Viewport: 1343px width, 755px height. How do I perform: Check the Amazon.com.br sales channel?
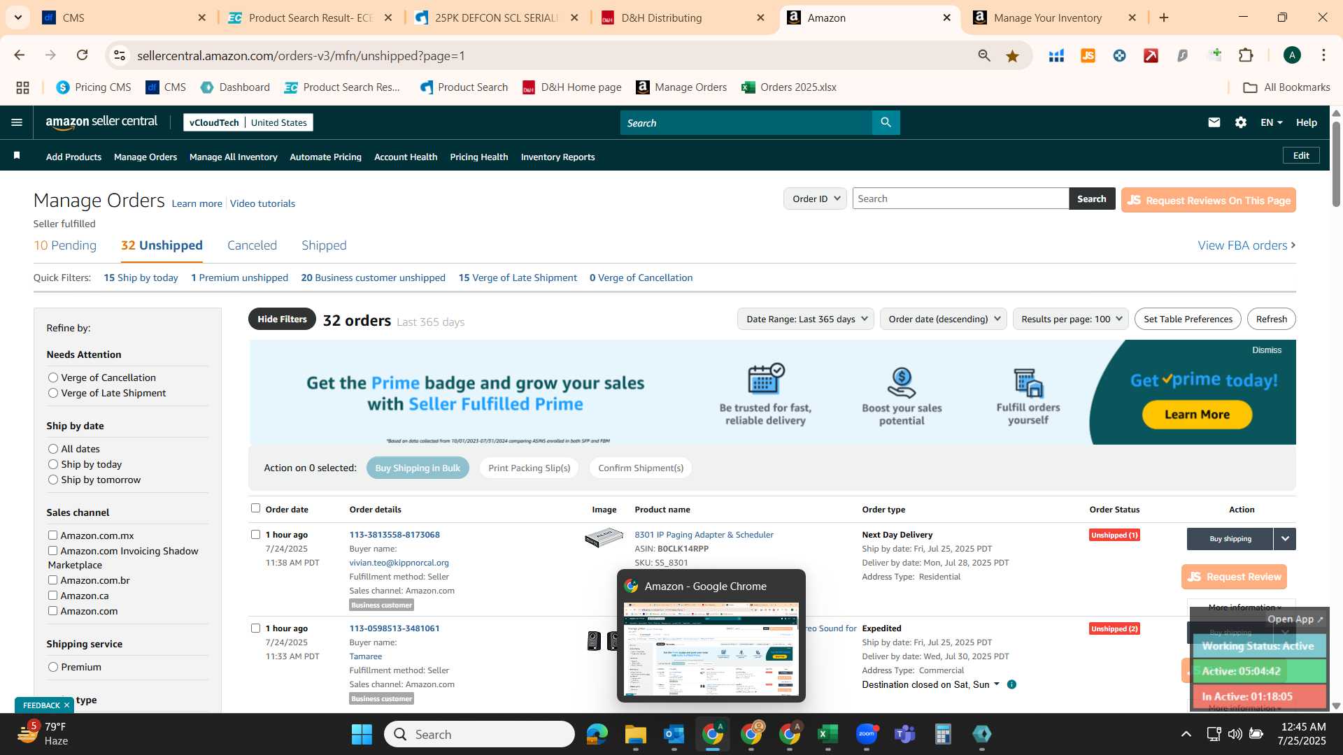click(52, 580)
